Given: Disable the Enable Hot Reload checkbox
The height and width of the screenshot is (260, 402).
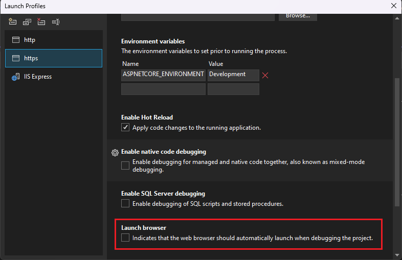Looking at the screenshot, I should 125,128.
